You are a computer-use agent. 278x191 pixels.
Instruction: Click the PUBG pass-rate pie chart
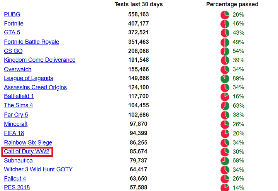point(225,15)
